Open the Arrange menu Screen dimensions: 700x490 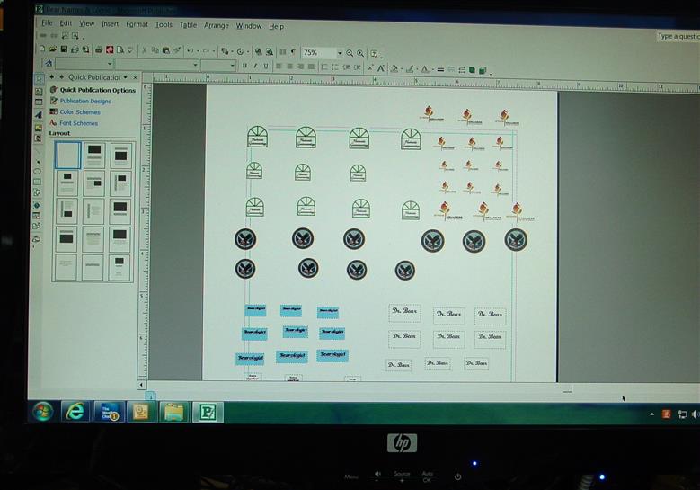click(x=216, y=26)
